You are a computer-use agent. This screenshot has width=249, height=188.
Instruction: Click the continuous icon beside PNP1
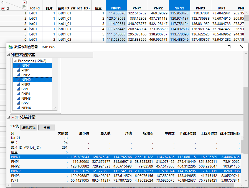pos(18,70)
